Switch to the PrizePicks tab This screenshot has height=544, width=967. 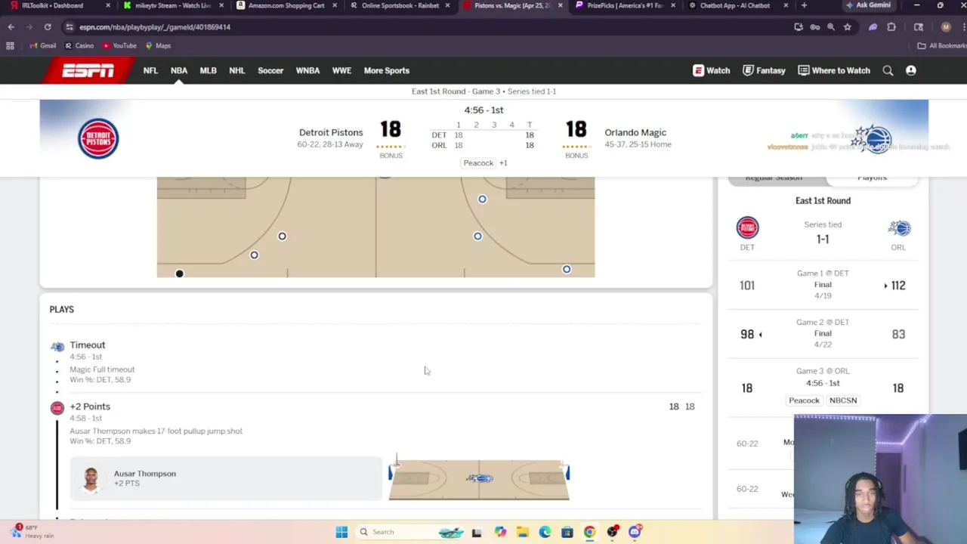point(625,5)
